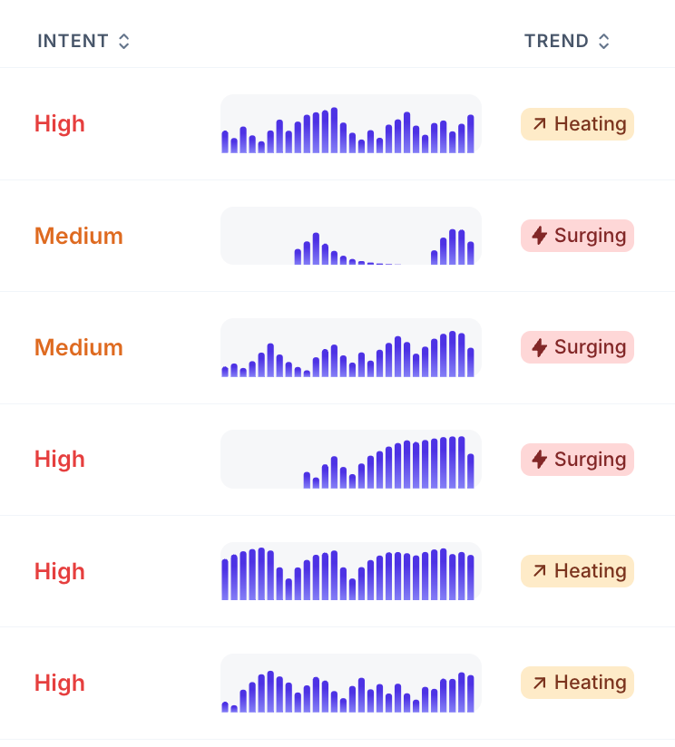Click the third row's sparkline bar chart
675x747 pixels.
click(x=351, y=347)
